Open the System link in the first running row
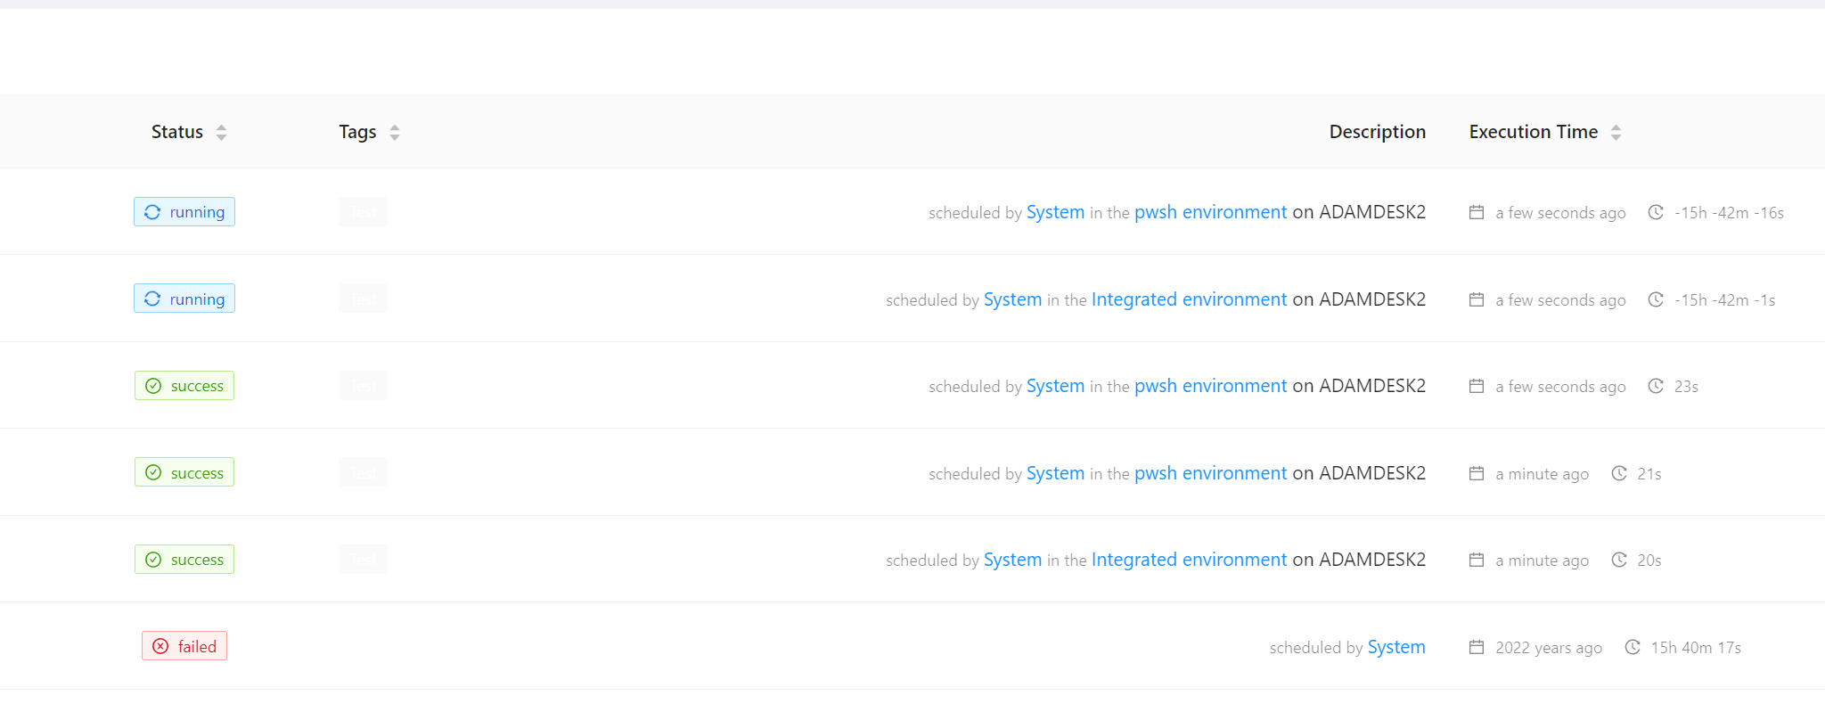 pos(1055,212)
